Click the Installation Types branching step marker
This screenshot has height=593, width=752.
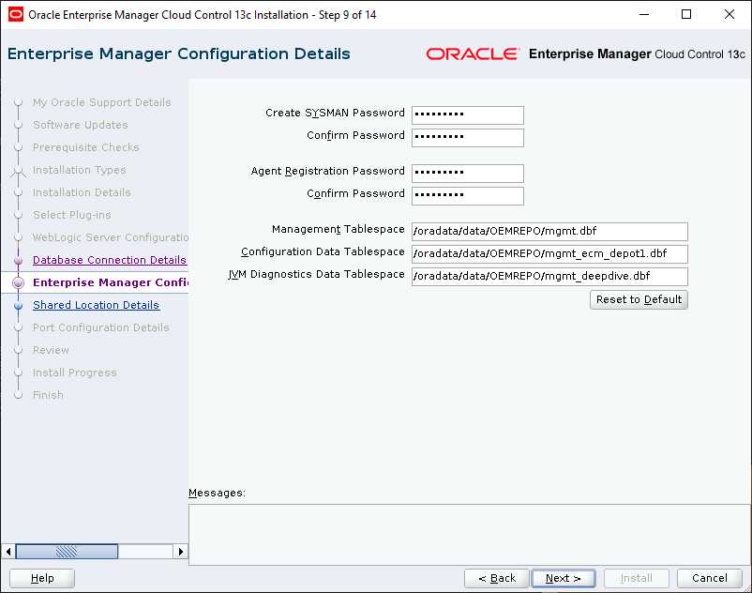point(18,171)
